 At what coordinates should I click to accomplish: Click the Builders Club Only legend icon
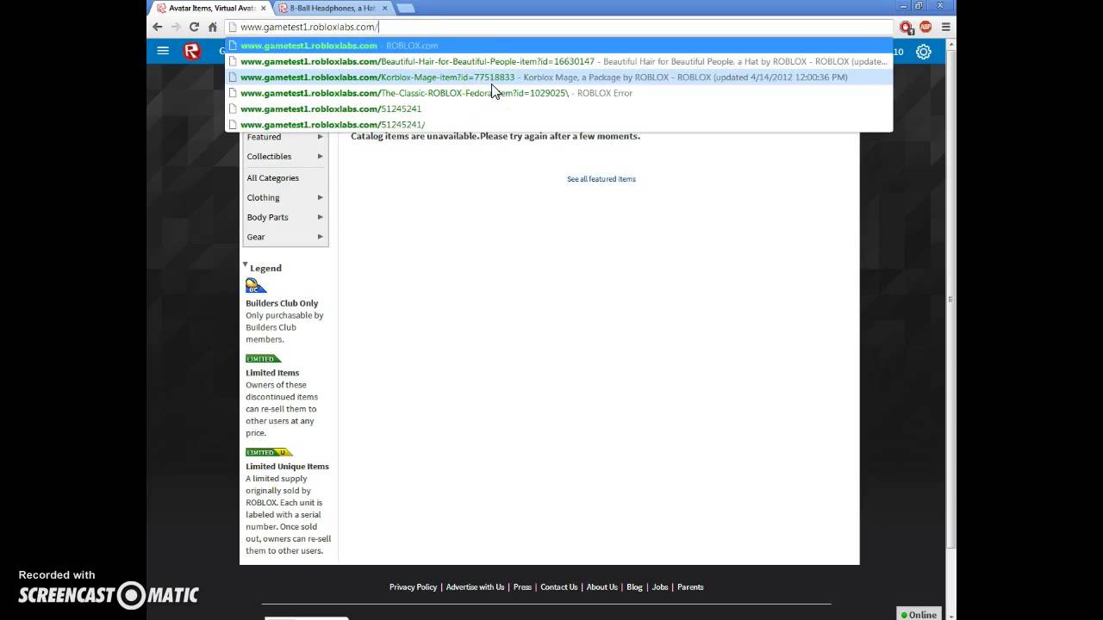point(256,286)
